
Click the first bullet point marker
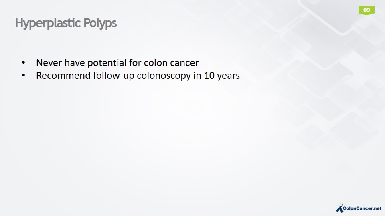click(23, 63)
